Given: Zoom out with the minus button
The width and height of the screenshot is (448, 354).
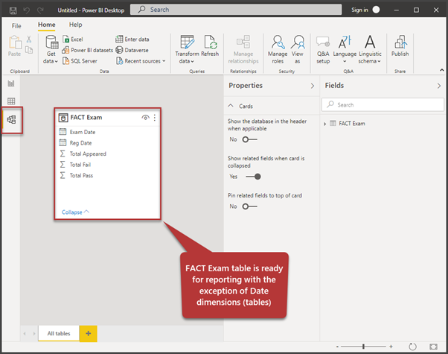Looking at the screenshot, I should (337, 347).
